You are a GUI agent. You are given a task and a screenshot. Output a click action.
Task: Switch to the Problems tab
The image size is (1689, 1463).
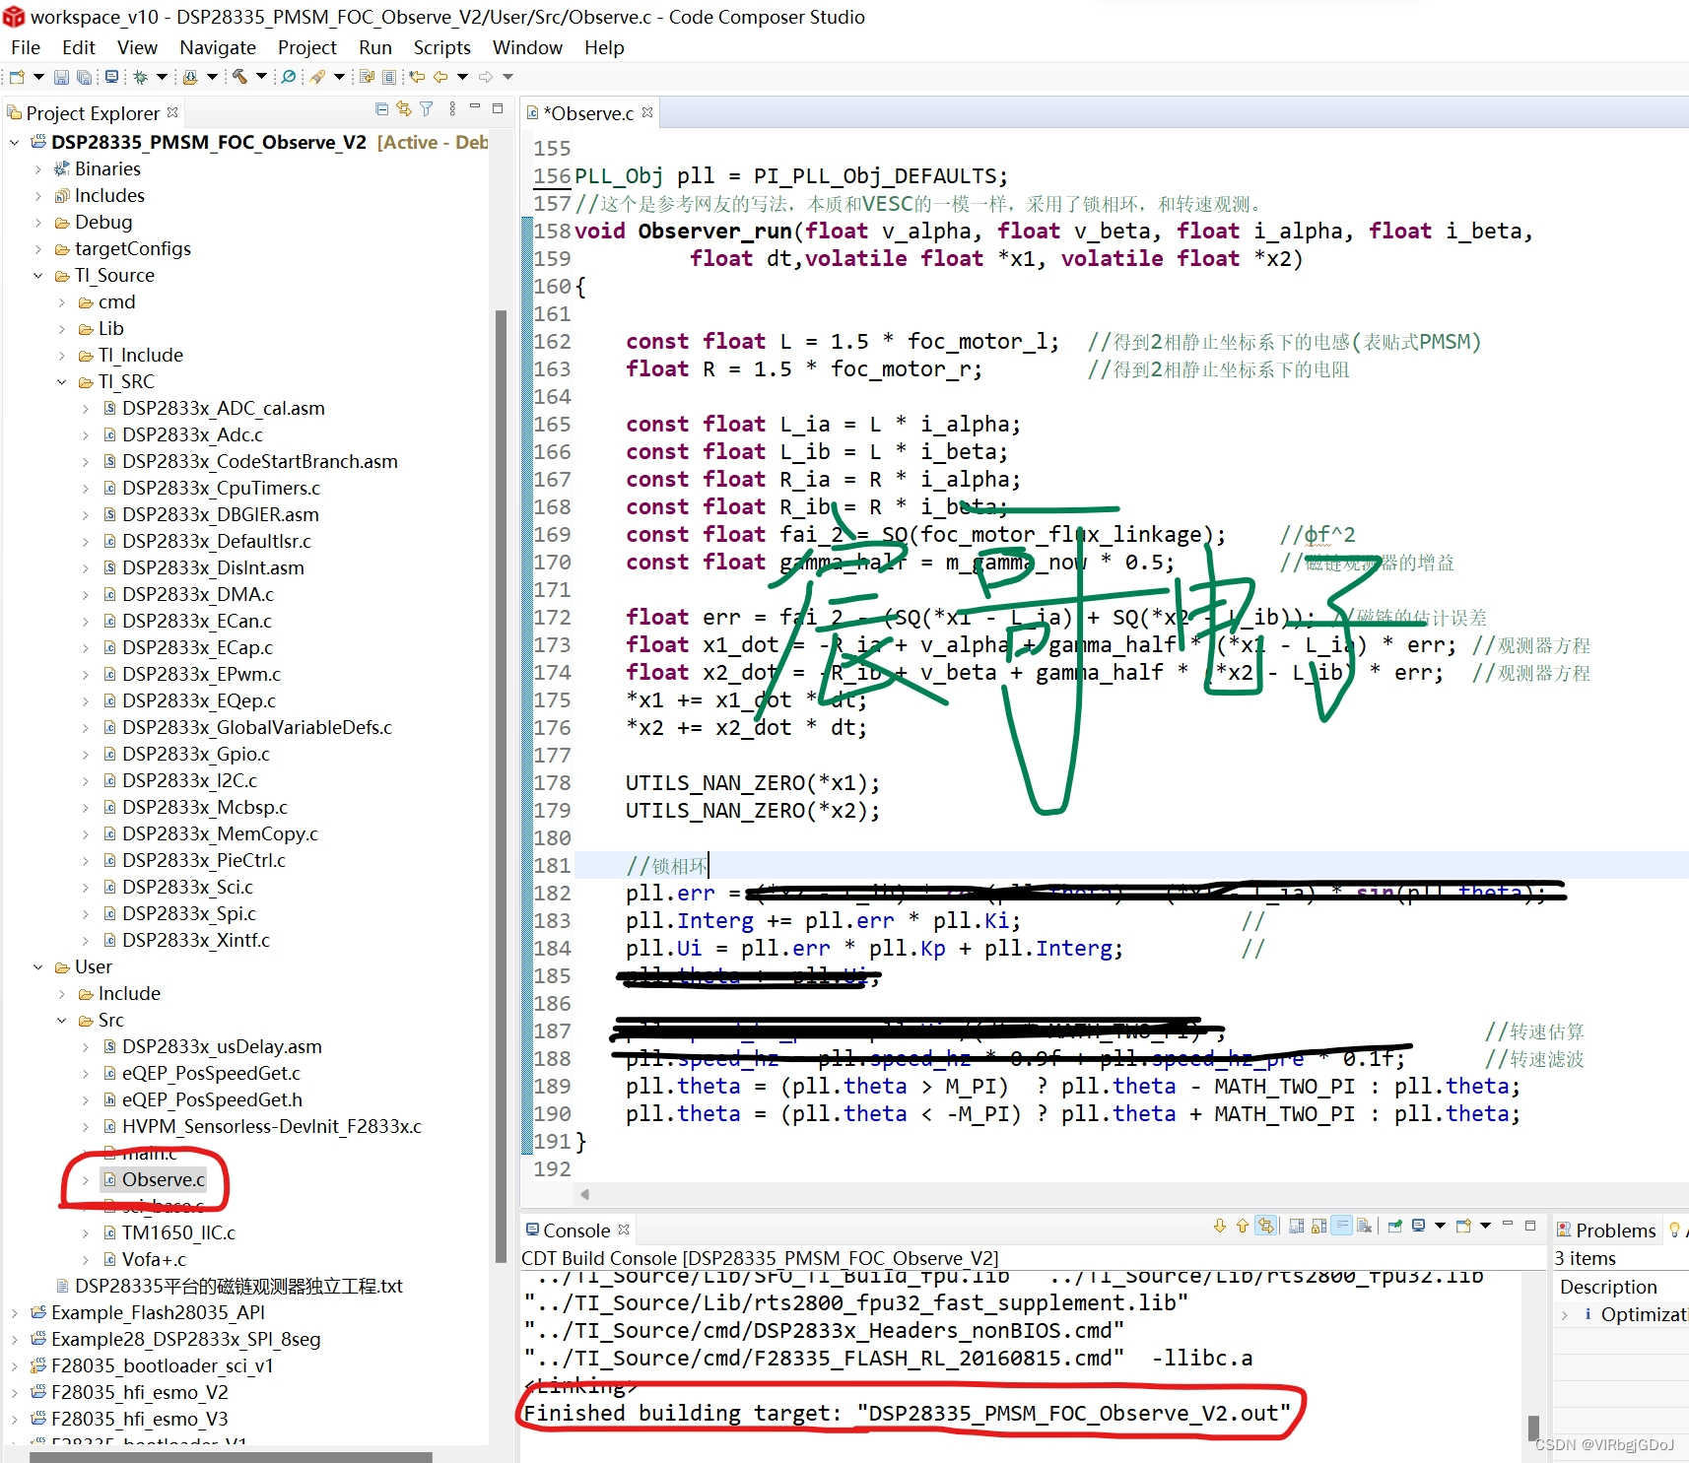click(x=1606, y=1230)
